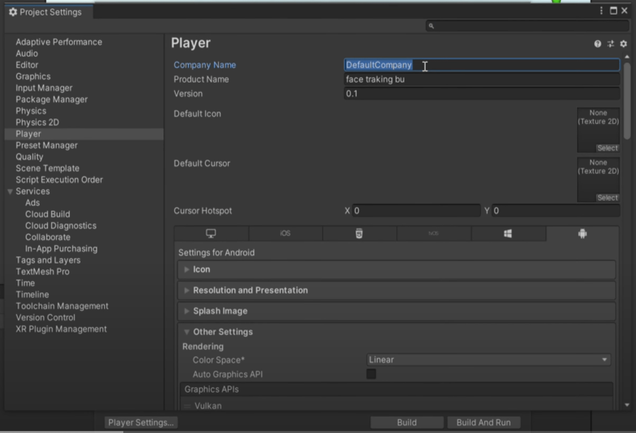Viewport: 636px width, 433px height.
Task: Open Editor settings
Action: click(27, 65)
